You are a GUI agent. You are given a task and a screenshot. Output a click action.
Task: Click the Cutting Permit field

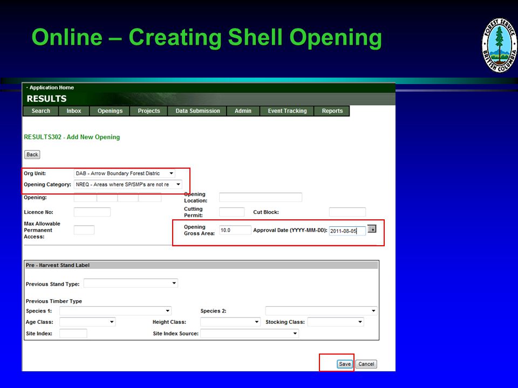232,212
